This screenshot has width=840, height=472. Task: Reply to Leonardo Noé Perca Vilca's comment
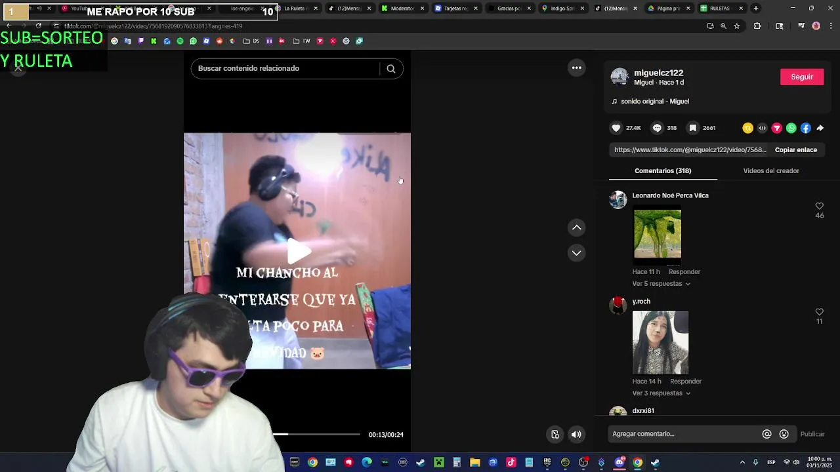tap(684, 271)
